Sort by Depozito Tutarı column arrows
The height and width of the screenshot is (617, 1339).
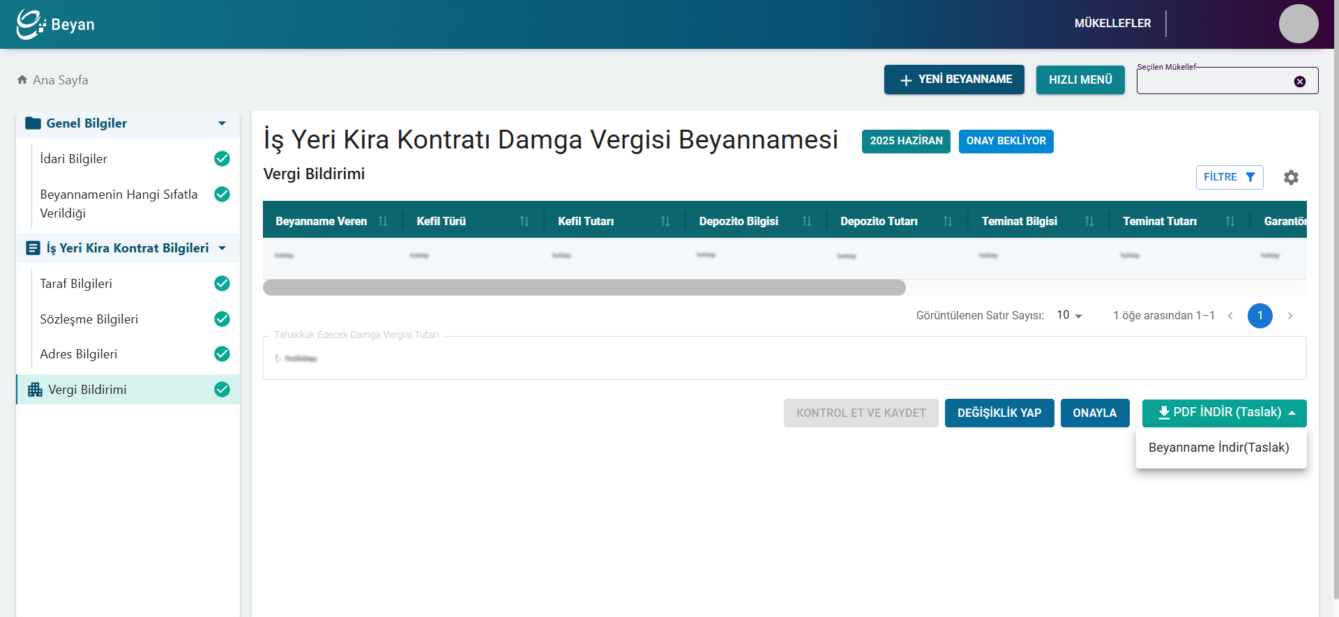(948, 221)
